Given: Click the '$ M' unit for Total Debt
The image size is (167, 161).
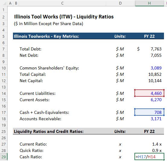Looking at the screenshot, I should 120,49.
